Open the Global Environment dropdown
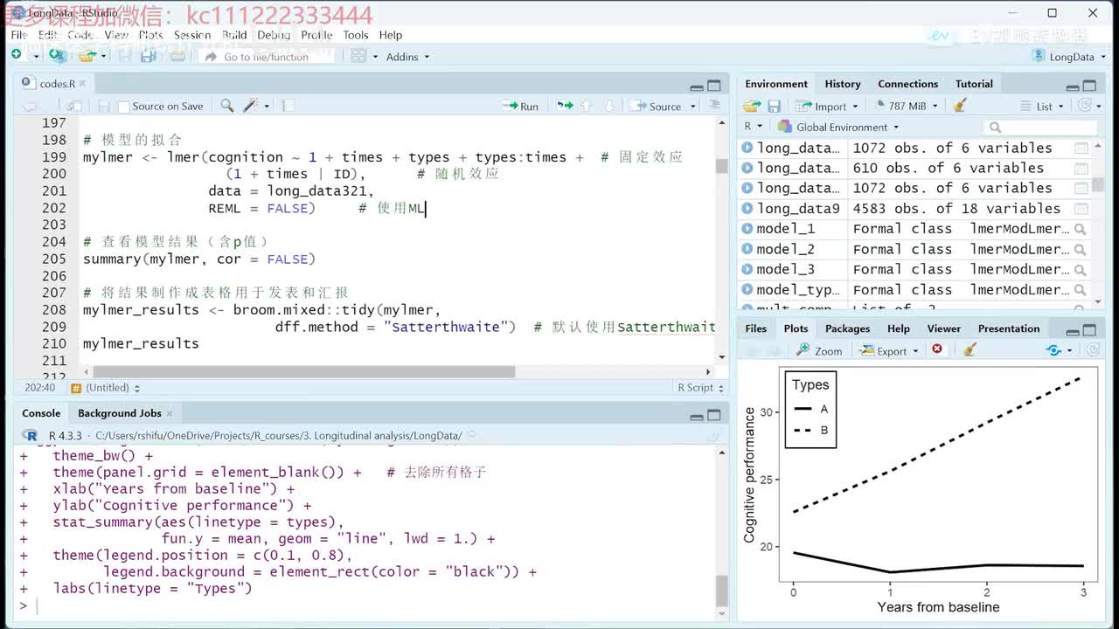 (x=838, y=127)
